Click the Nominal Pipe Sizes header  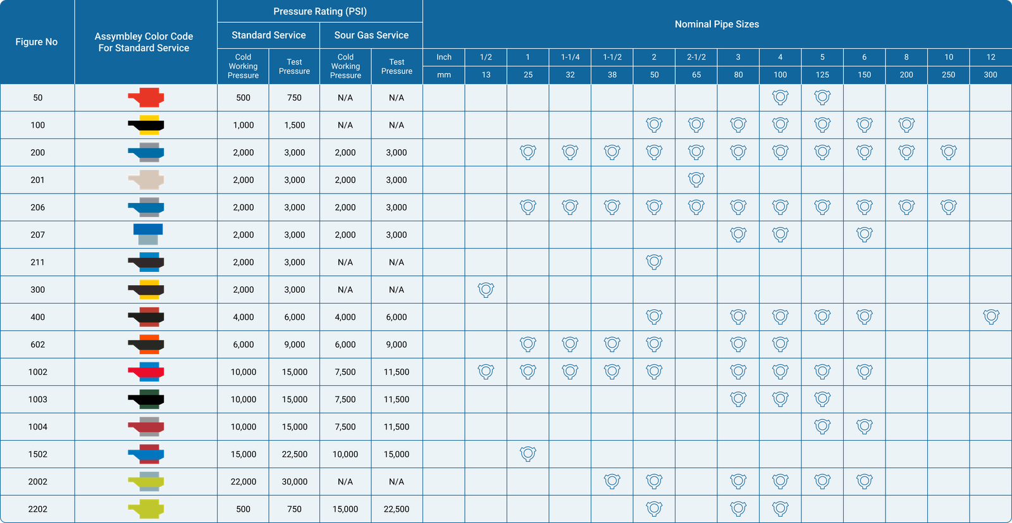tap(717, 24)
